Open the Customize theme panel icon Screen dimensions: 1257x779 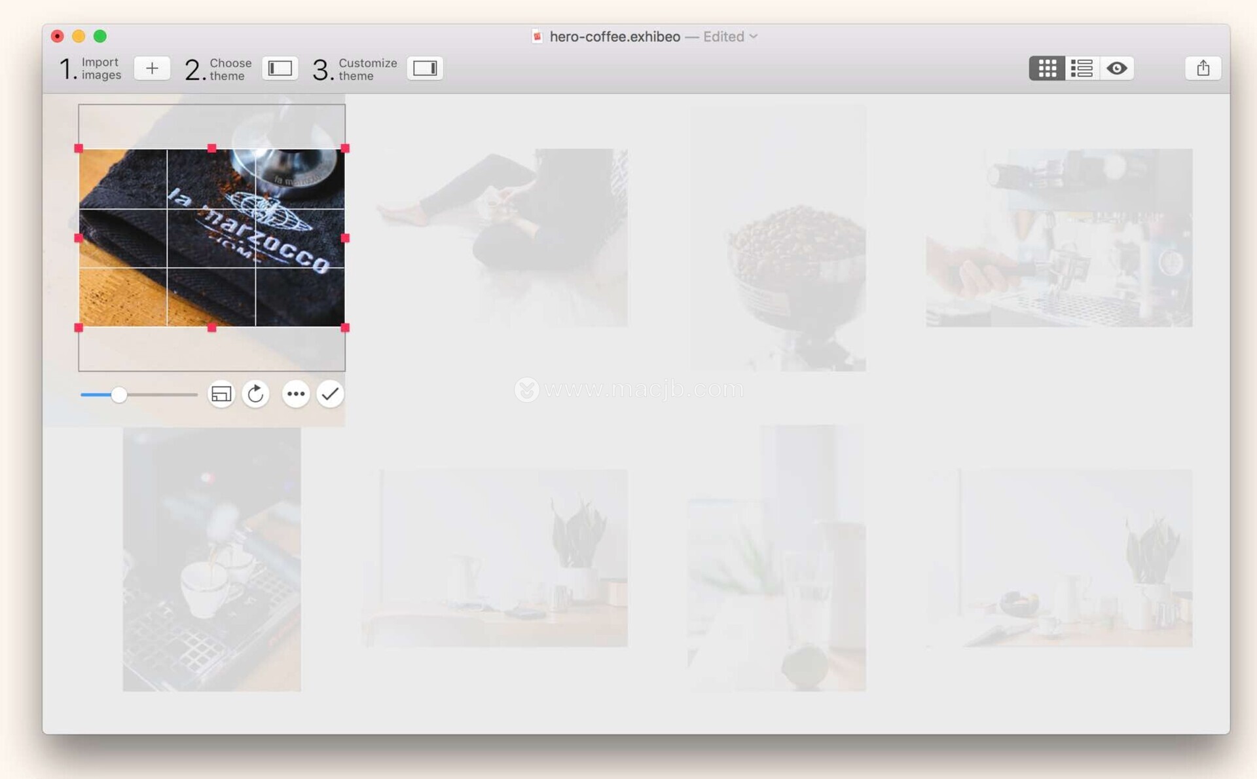pyautogui.click(x=425, y=68)
